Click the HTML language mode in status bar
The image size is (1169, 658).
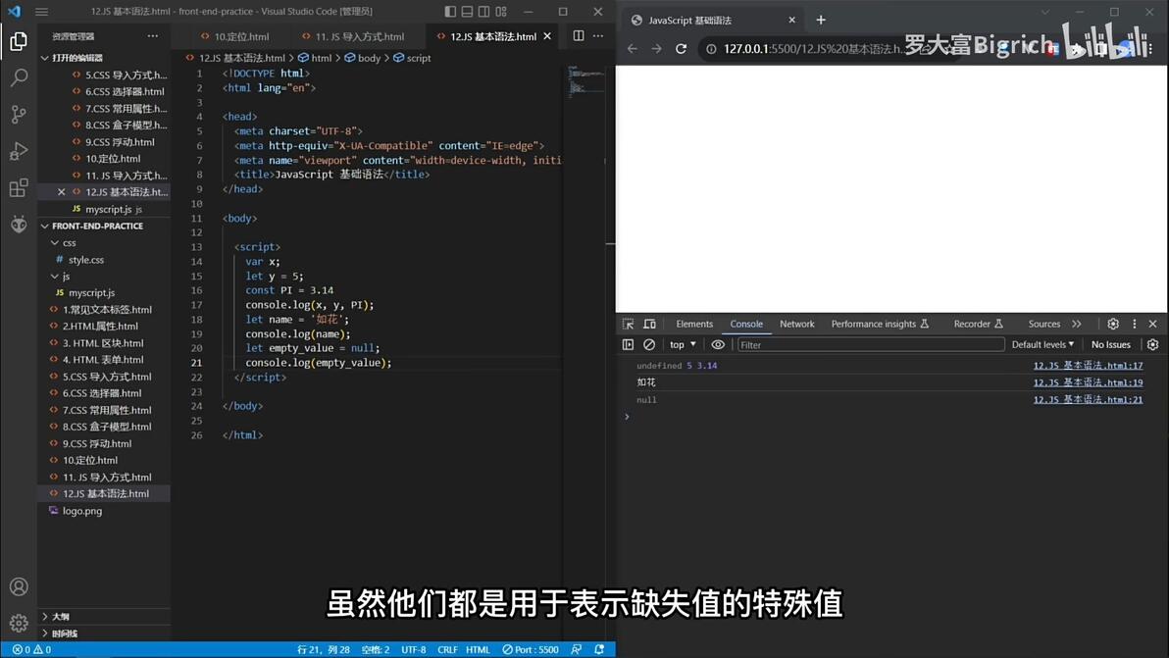(x=478, y=650)
